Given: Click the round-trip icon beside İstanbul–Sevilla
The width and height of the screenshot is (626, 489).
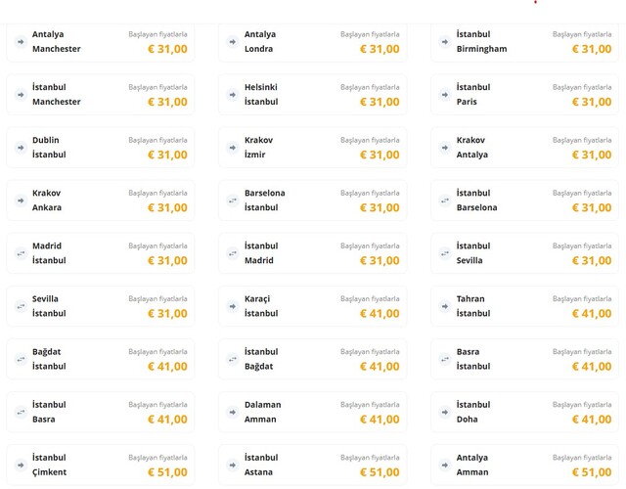Looking at the screenshot, I should tap(444, 253).
